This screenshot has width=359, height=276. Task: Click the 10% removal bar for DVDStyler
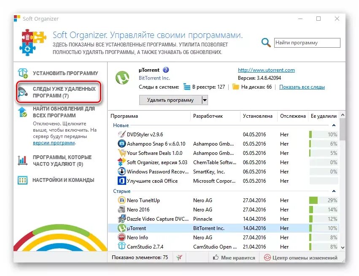point(324,135)
